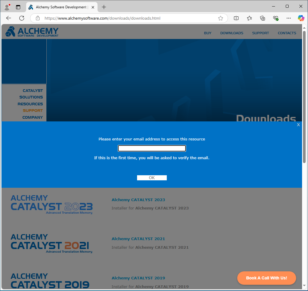
Task: Click the address bar URL
Action: (x=102, y=18)
